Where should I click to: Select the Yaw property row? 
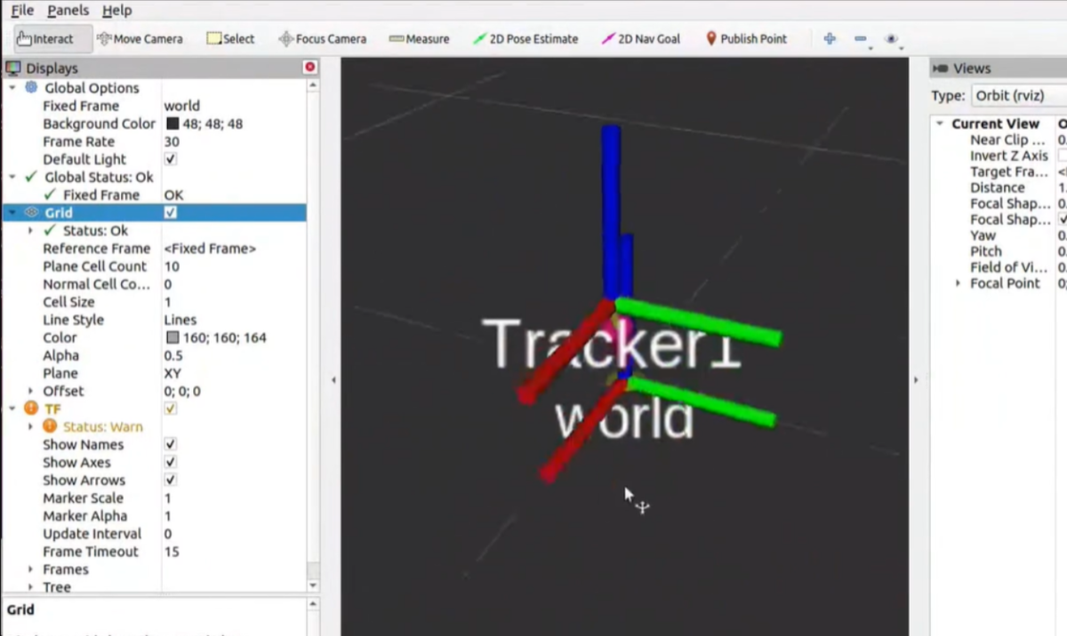click(999, 235)
